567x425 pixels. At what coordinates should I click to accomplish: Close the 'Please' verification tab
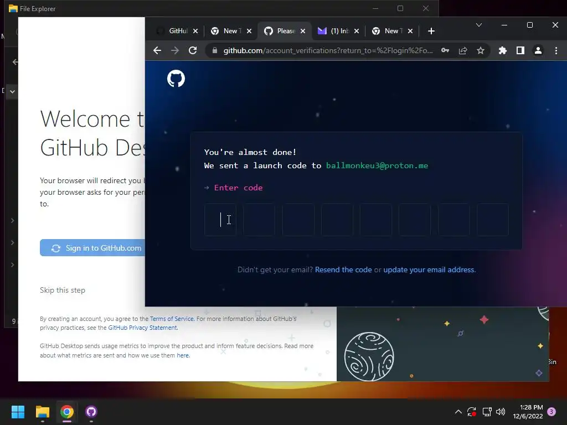pos(303,31)
